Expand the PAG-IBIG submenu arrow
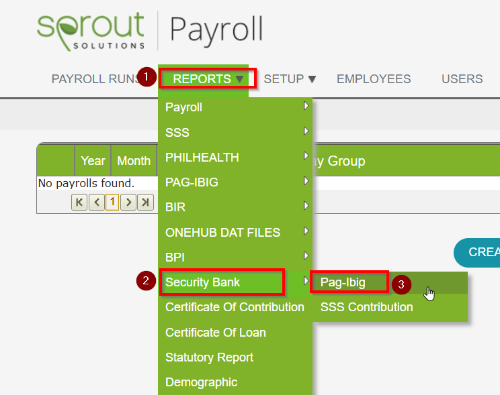The height and width of the screenshot is (395, 500). (x=306, y=181)
